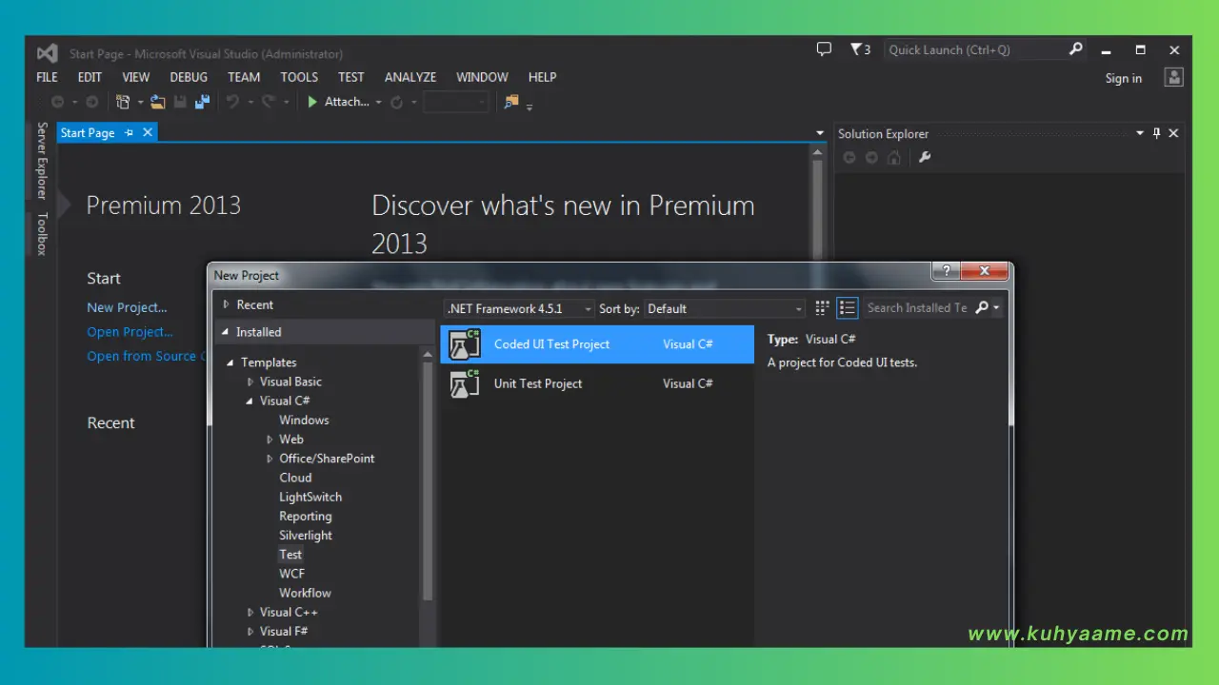Viewport: 1219px width, 685px height.
Task: Collapse the Templates tree node
Action: (x=230, y=362)
